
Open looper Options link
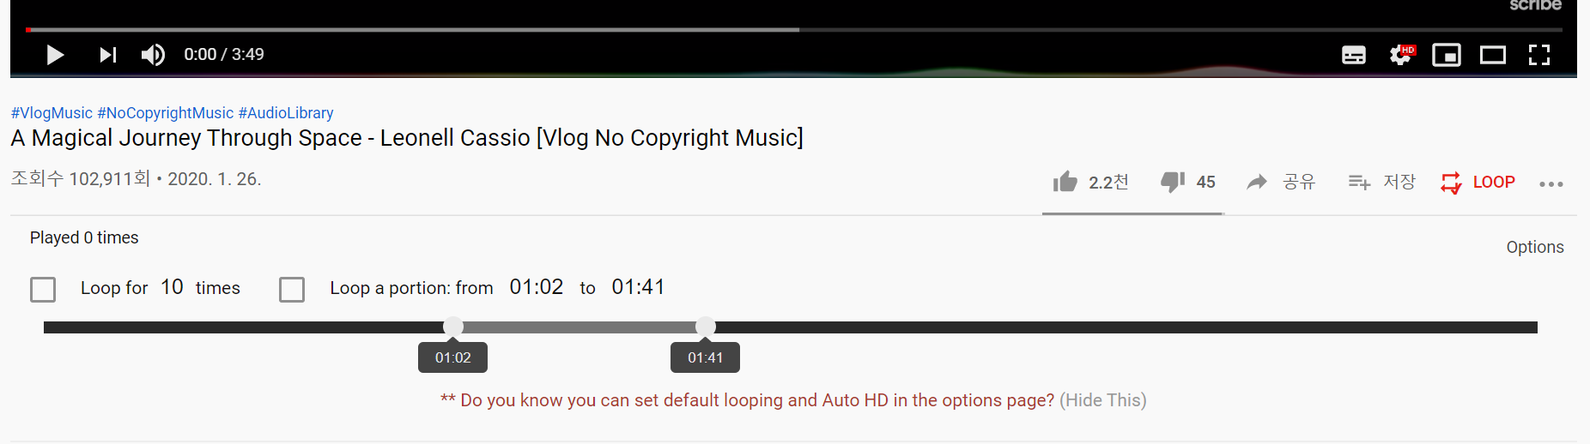tap(1535, 247)
